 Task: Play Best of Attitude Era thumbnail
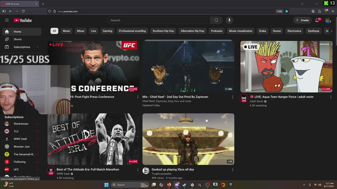pyautogui.click(x=93, y=139)
